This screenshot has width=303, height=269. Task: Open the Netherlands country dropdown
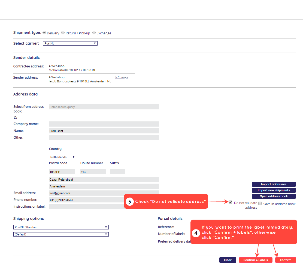pos(63,157)
